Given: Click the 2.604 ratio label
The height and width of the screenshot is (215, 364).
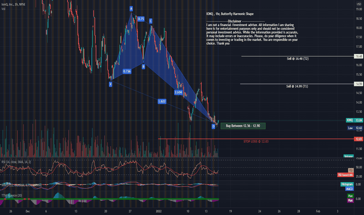Looking at the screenshot, I should click(178, 92).
